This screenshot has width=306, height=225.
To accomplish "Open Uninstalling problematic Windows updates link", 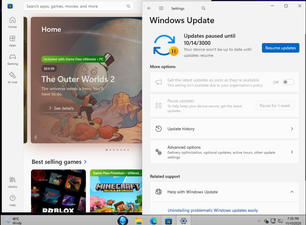I will (x=213, y=210).
